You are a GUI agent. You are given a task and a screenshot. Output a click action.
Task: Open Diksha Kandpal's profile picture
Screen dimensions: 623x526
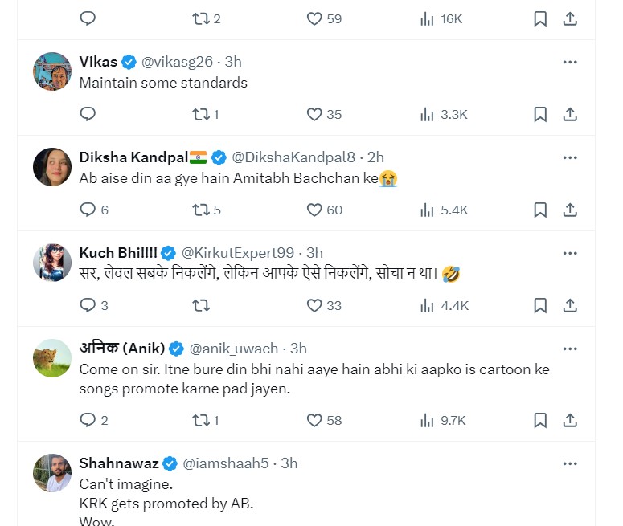[52, 167]
